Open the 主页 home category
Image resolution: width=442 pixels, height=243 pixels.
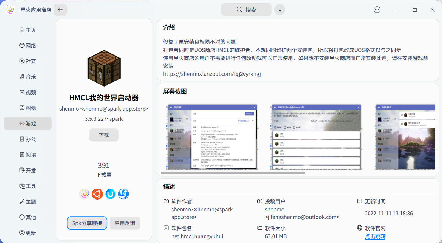[x=28, y=30]
